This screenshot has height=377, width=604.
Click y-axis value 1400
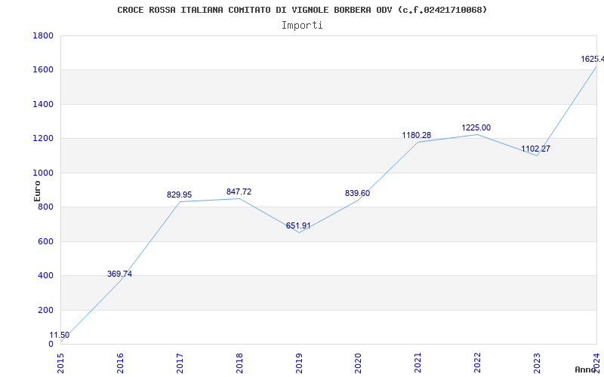(43, 104)
